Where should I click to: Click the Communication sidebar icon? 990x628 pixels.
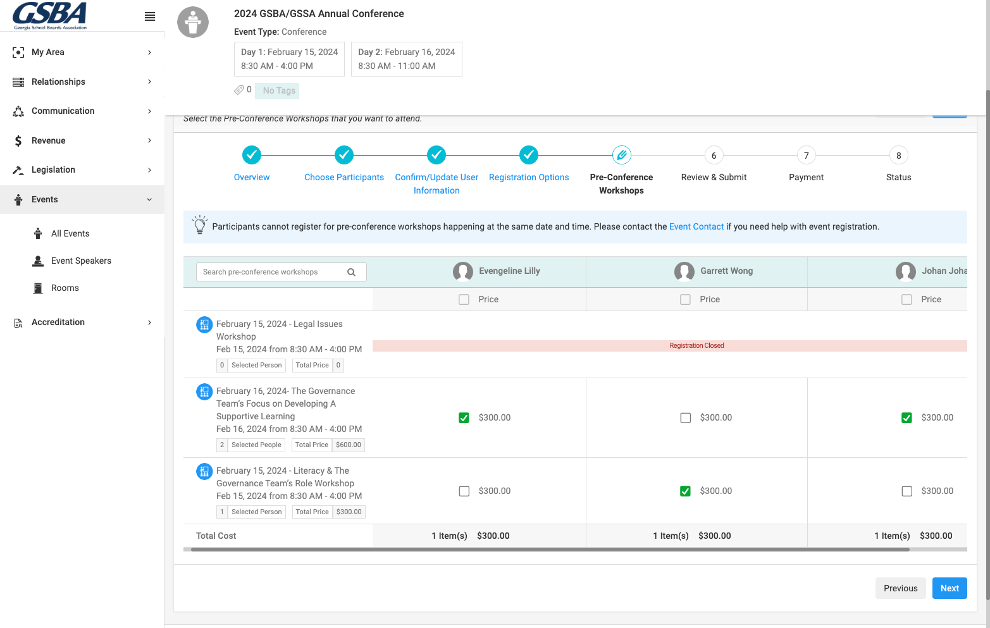(18, 111)
